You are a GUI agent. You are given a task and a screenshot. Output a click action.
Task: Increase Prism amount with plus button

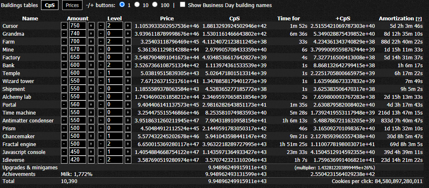click(91, 129)
